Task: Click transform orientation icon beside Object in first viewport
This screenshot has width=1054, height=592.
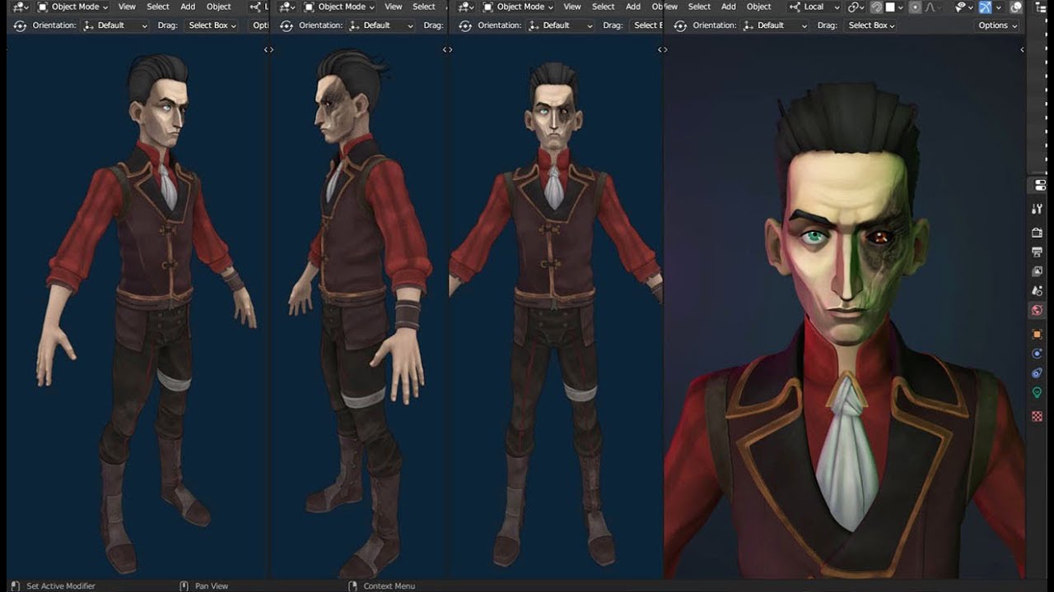Action: 257,7
